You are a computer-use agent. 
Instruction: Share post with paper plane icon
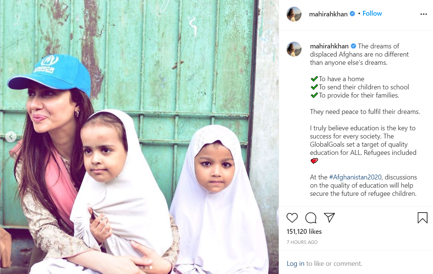tap(329, 217)
